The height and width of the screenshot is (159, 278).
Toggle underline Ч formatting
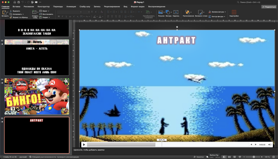click(66, 17)
